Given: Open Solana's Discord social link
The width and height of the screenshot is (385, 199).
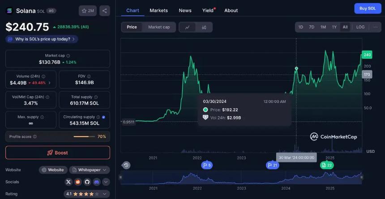Looking at the screenshot, I should pos(97,182).
